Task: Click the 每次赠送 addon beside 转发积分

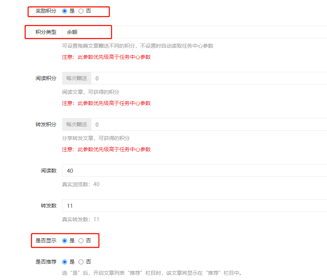Action: click(77, 124)
